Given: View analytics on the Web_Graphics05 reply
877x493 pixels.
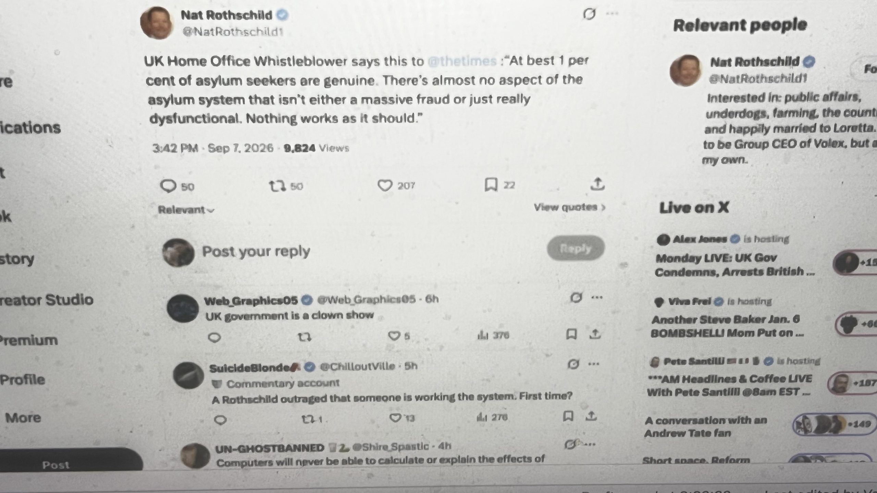Looking at the screenshot, I should pos(493,335).
